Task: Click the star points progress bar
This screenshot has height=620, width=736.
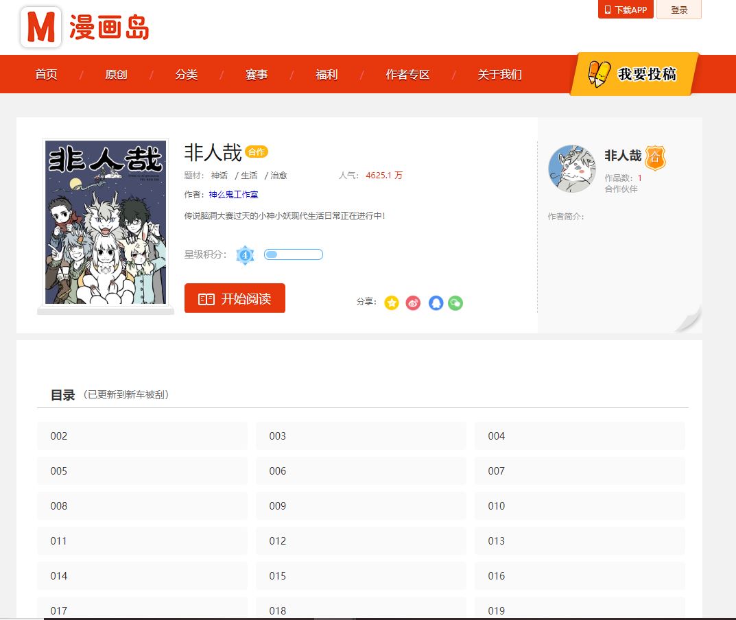Action: (293, 255)
